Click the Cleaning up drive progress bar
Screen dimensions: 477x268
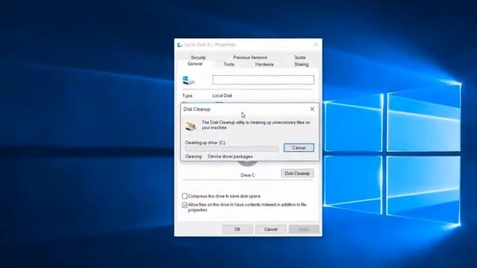tap(232, 149)
